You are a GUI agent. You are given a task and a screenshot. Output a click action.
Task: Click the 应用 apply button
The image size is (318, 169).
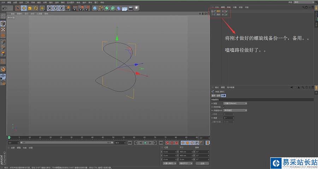pyautogui.click(x=202, y=163)
